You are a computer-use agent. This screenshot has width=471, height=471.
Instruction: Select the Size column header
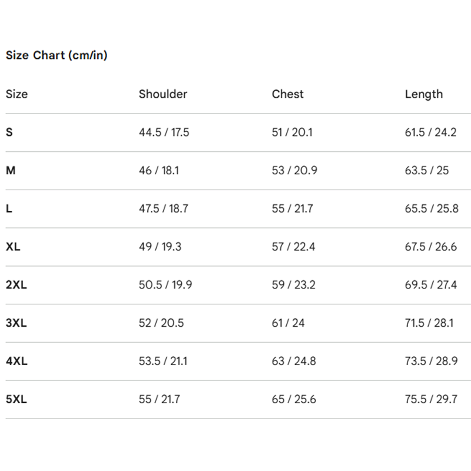(x=16, y=94)
